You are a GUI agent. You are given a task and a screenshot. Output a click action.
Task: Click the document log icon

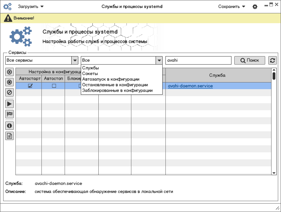pyautogui.click(x=9, y=136)
